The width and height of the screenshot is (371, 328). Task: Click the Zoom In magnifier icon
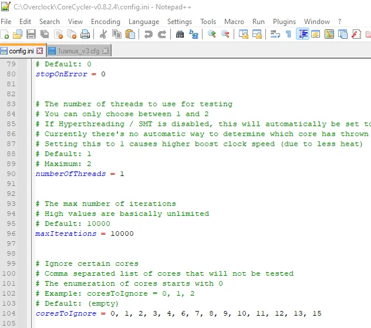pyautogui.click(x=211, y=34)
